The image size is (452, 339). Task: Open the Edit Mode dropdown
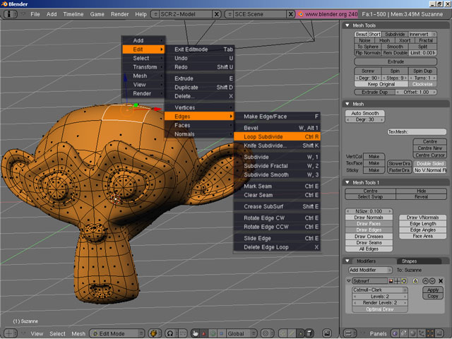pyautogui.click(x=117, y=333)
